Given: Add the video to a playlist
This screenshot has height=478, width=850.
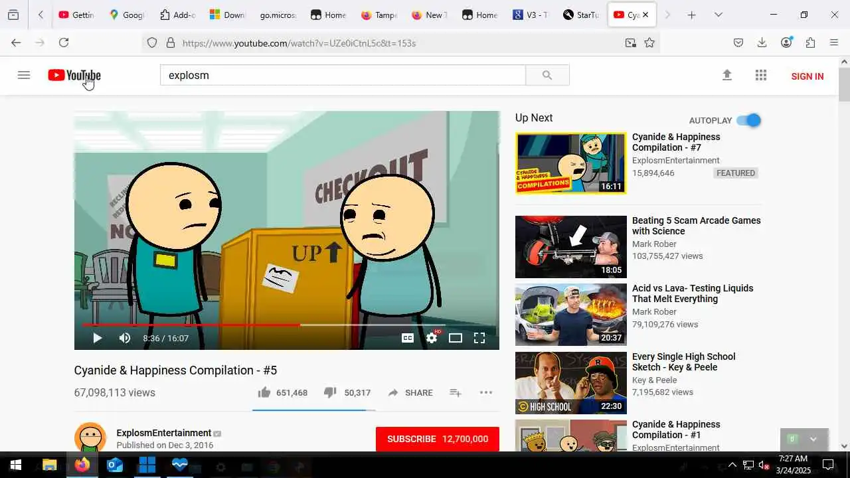Looking at the screenshot, I should [x=456, y=393].
